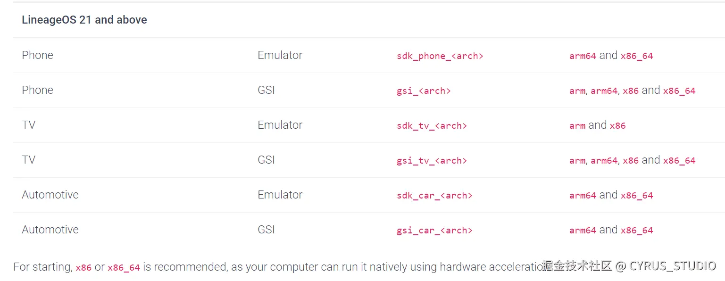Click the gsi_tv_<arch> code entry
The height and width of the screenshot is (281, 725).
point(432,161)
